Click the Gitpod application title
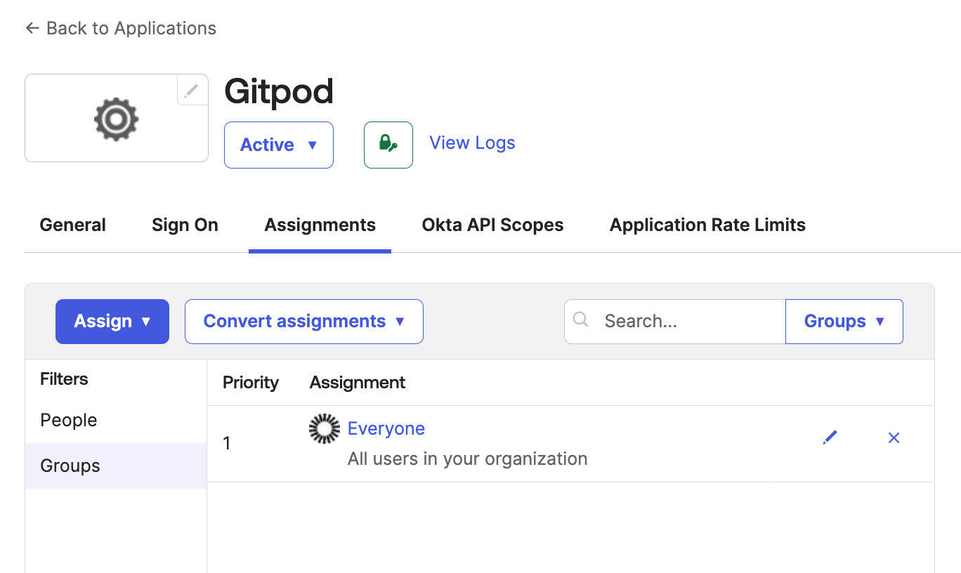This screenshot has height=573, width=961. 279,91
